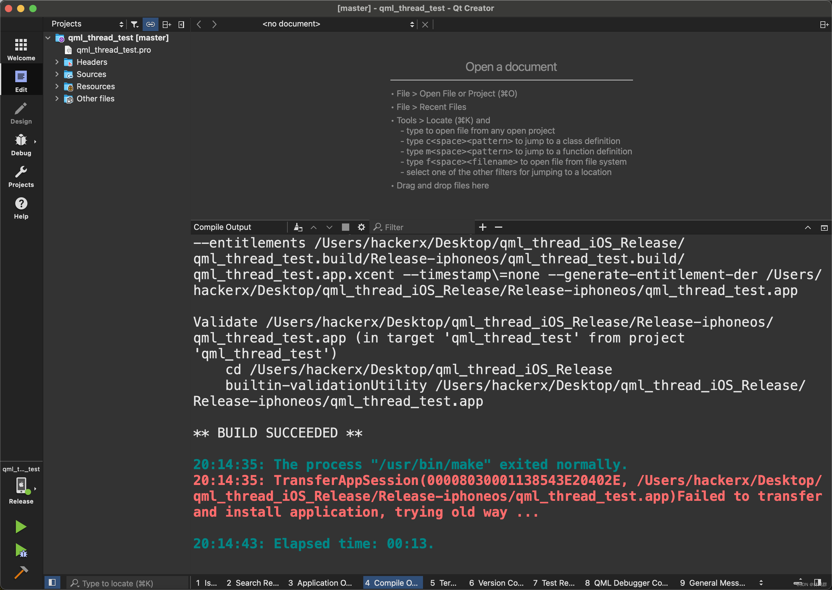This screenshot has height=590, width=832.
Task: Close the Projects sidebar pane icon
Action: (x=181, y=24)
